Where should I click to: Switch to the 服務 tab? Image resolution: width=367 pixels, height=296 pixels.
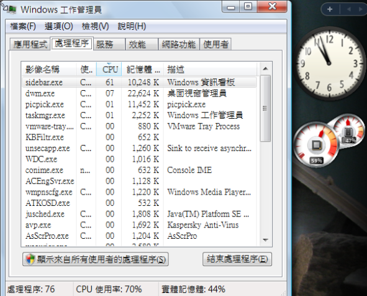pyautogui.click(x=109, y=44)
